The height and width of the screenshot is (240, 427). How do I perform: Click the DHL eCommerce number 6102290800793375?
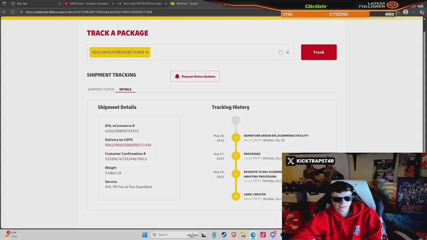point(122,131)
